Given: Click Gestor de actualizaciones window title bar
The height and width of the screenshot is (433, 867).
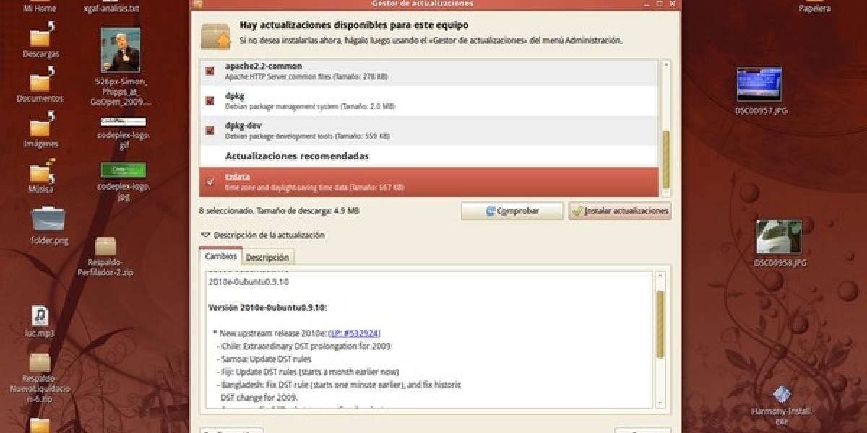Looking at the screenshot, I should pos(436,4).
